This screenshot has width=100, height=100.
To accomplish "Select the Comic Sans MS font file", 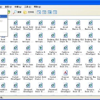I will pos(16,62).
